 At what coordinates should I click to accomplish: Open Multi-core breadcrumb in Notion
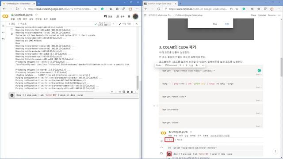pos(160,15)
